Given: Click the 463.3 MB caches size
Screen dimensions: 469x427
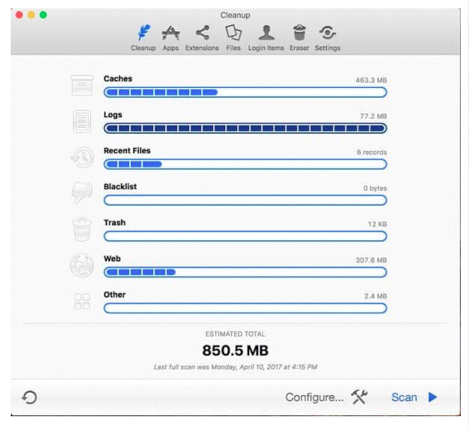Looking at the screenshot, I should [x=371, y=81].
